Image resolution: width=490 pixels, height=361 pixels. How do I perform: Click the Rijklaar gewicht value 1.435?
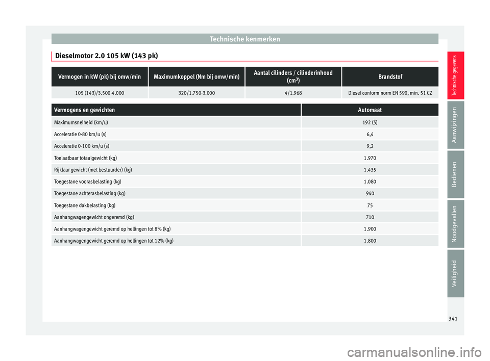[x=370, y=170]
